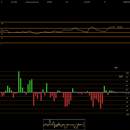
Task: Click the 'ARMESH' text in header
Action: [126, 2]
